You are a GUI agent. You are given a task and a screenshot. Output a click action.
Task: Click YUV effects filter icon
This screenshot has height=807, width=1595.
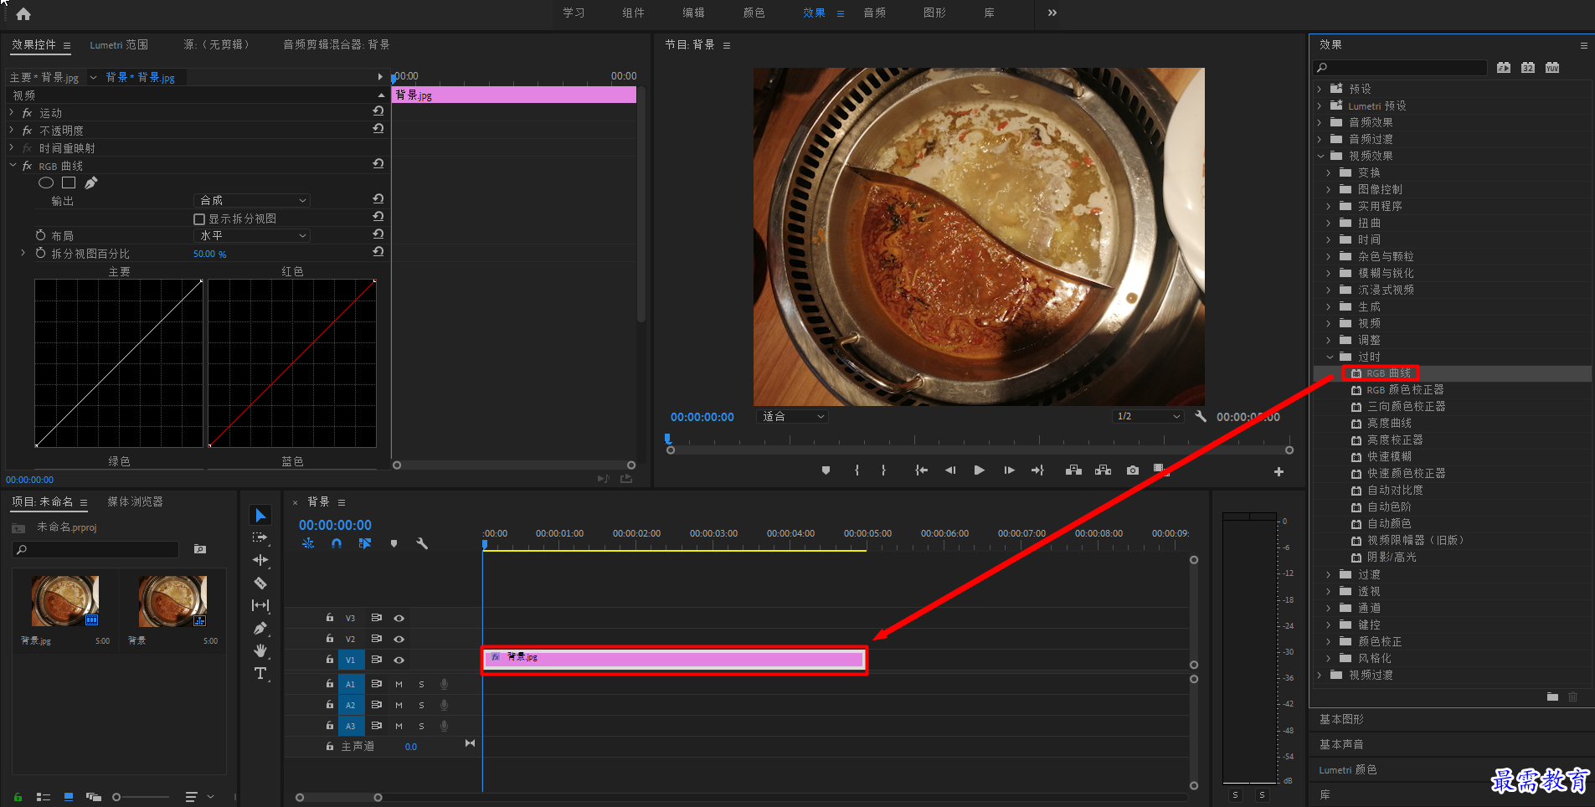[1552, 68]
